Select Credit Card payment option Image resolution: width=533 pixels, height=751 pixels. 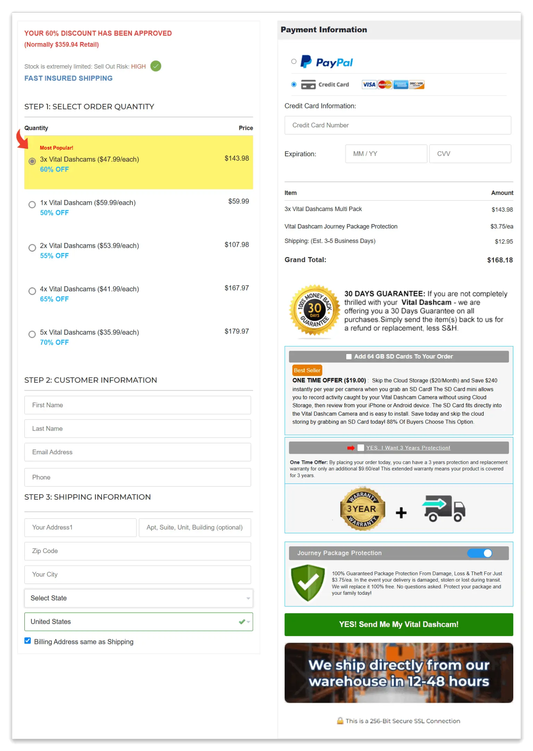coord(294,84)
